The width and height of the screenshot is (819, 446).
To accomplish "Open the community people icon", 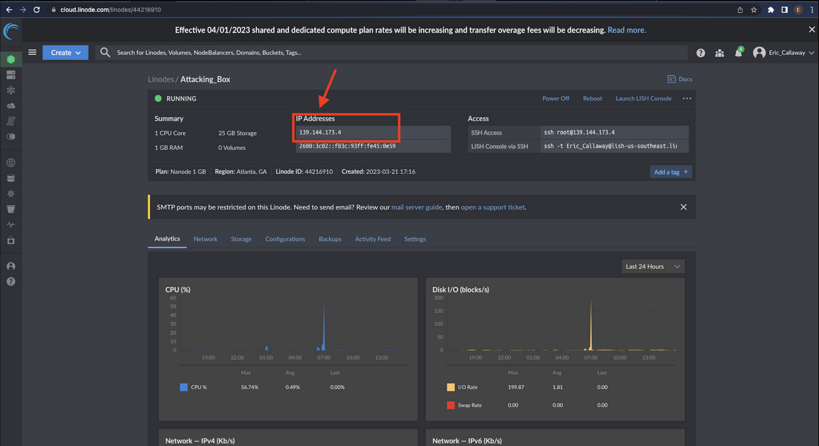I will (x=719, y=53).
